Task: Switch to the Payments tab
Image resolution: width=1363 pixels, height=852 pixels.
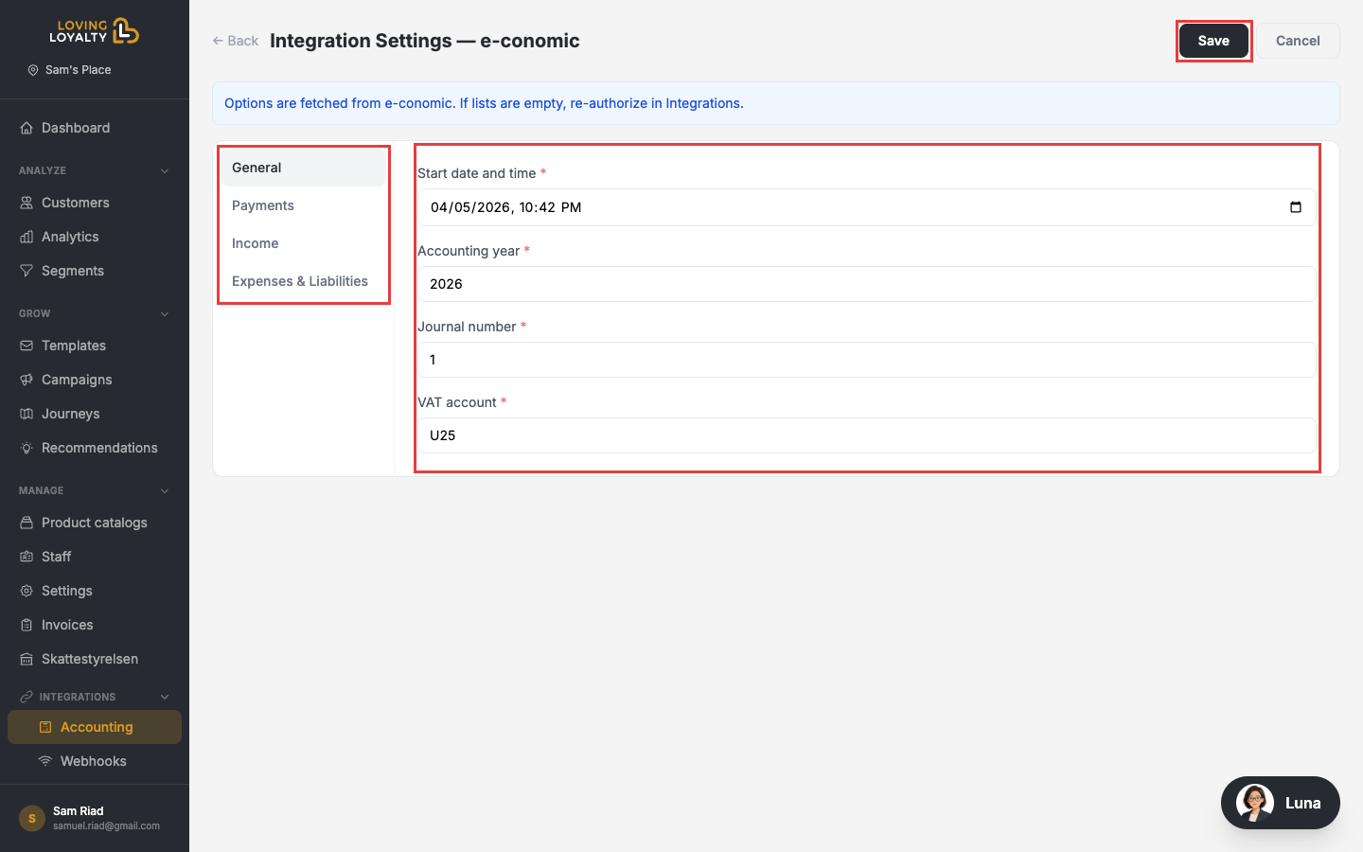Action: (x=303, y=205)
